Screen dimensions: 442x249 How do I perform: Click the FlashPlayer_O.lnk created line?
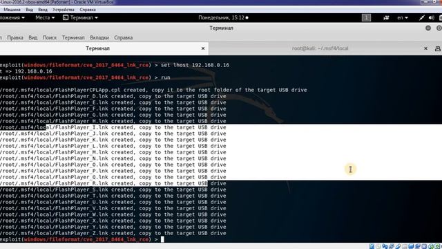pyautogui.click(x=113, y=165)
